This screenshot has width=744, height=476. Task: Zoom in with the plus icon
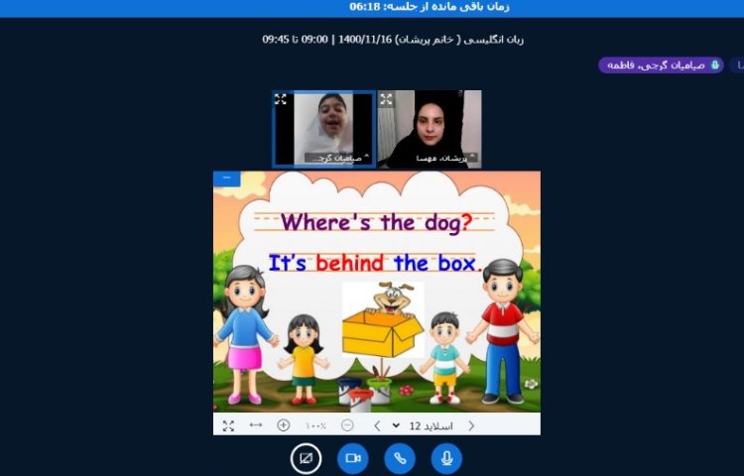(284, 425)
